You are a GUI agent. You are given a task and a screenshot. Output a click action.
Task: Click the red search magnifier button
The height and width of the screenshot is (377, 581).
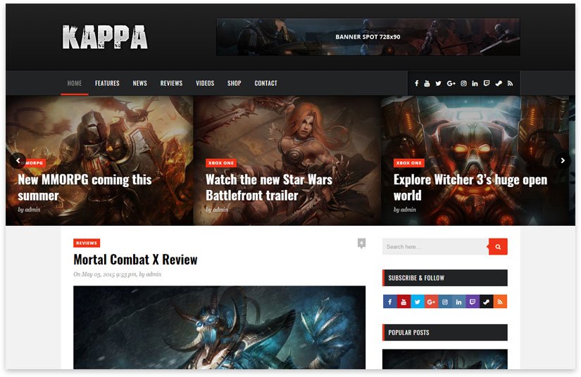(498, 246)
